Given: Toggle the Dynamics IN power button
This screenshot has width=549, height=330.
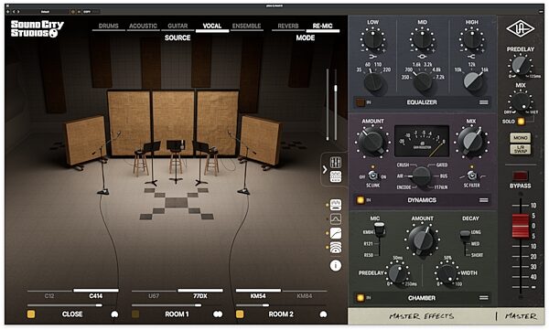Looking at the screenshot, I should (x=360, y=200).
